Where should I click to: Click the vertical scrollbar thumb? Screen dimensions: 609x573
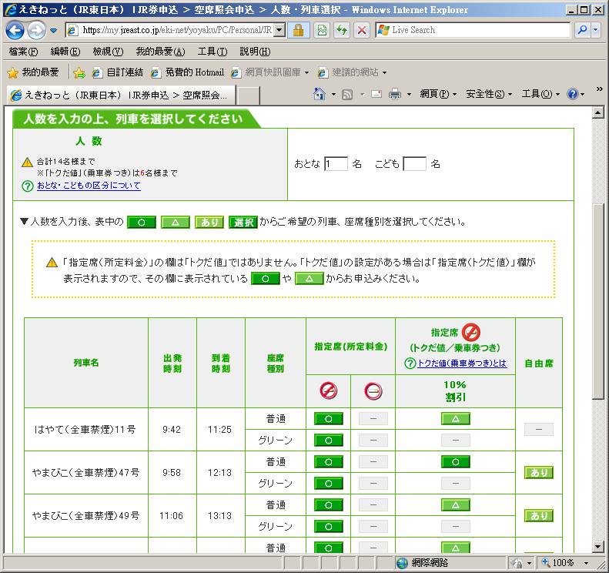(x=597, y=300)
